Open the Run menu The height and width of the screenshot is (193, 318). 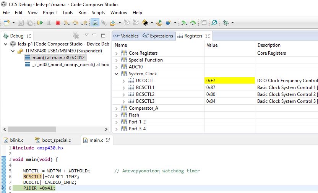[x=82, y=12]
